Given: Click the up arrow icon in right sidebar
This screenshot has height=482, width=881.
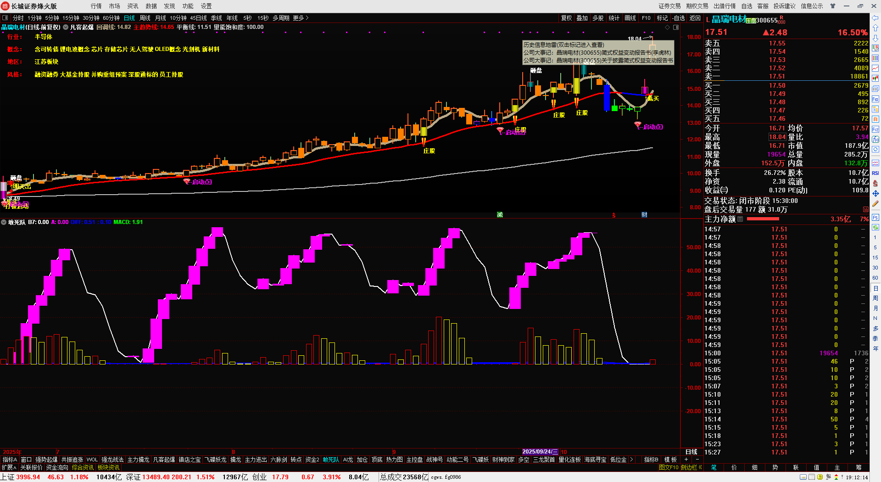Looking at the screenshot, I should (x=875, y=28).
